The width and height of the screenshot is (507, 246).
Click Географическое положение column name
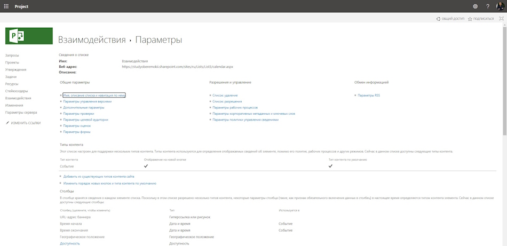pyautogui.click(x=82, y=237)
